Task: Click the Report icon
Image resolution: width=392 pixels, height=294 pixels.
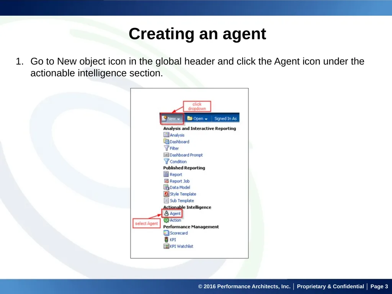Action: click(x=166, y=174)
